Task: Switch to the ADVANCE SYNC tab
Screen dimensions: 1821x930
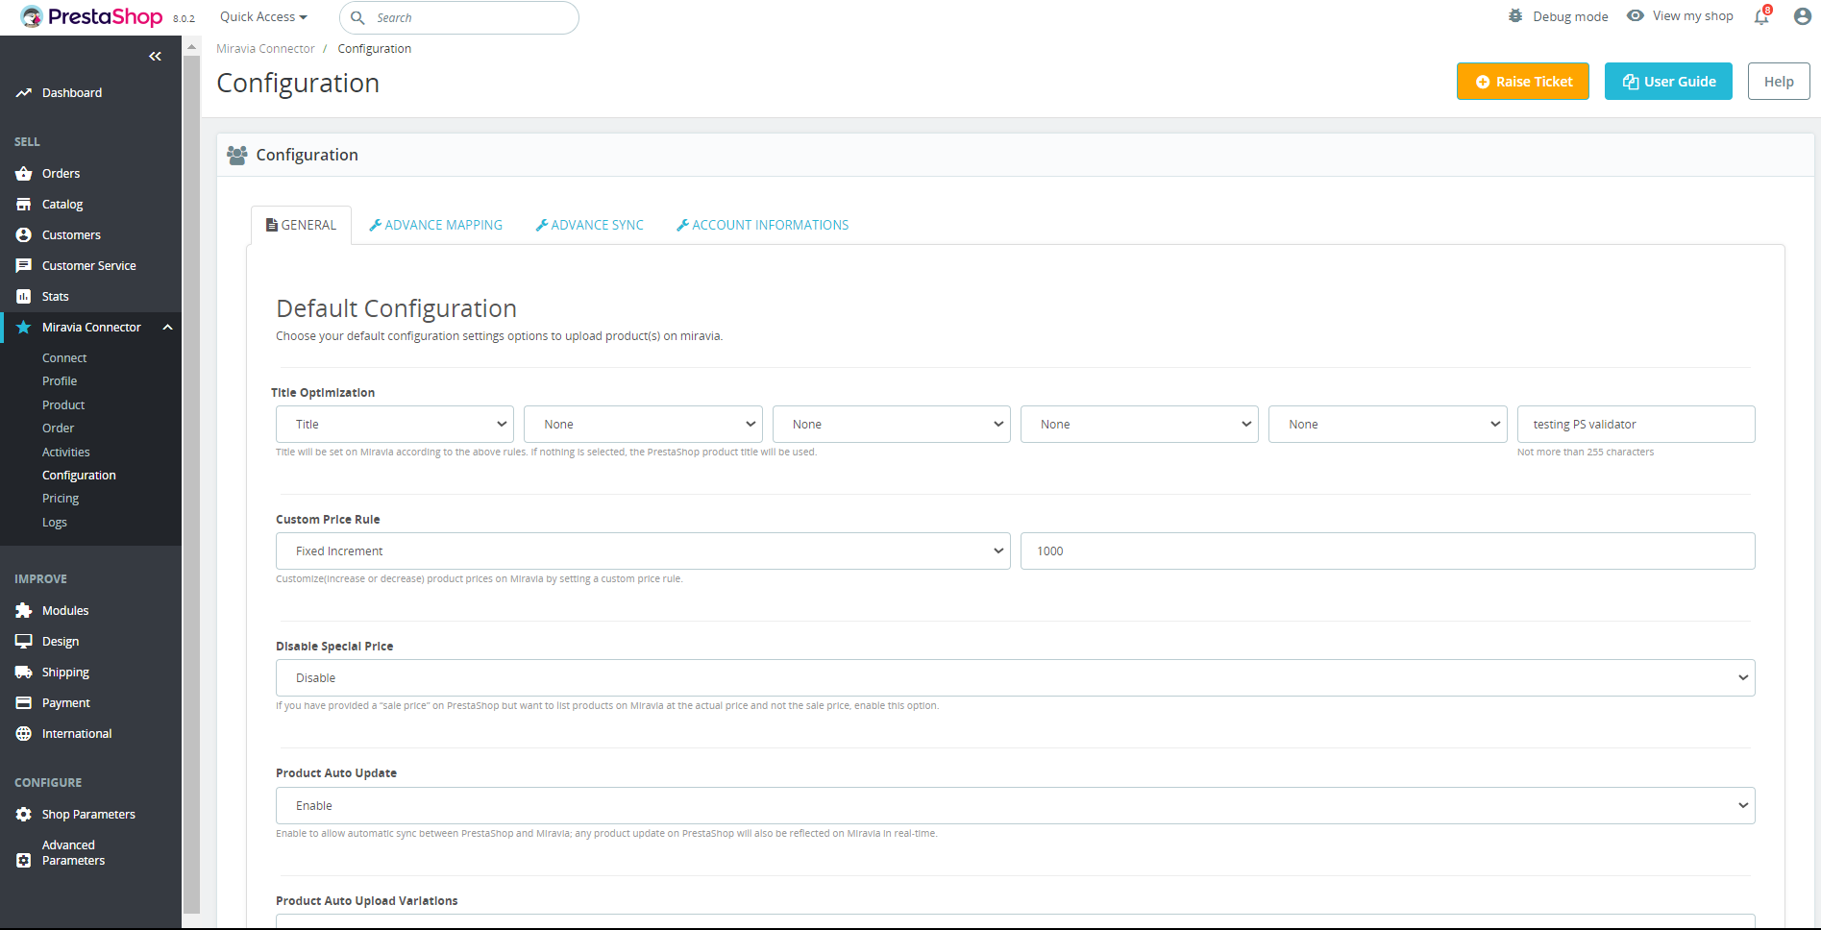Action: click(x=590, y=225)
